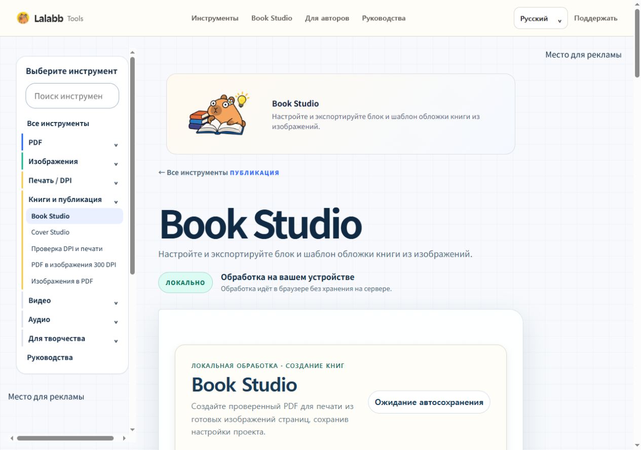Click the sidebar vertical scrollbar thumb

[x=132, y=166]
